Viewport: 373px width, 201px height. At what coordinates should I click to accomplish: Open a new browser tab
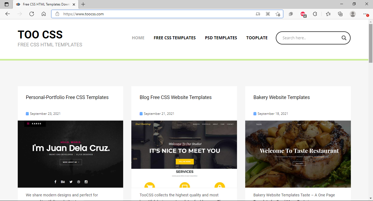[x=83, y=4]
